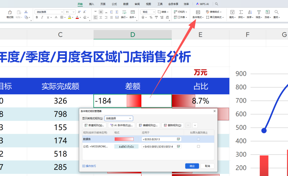Open the Filter (筛选) funnel icon
The width and height of the screenshot is (288, 176).
pyautogui.click(x=259, y=12)
